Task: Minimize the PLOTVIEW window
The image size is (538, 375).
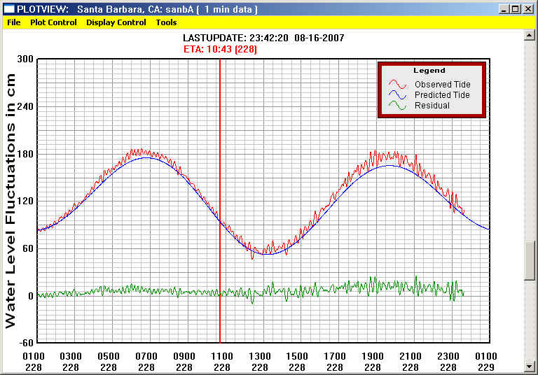Action: [504, 8]
